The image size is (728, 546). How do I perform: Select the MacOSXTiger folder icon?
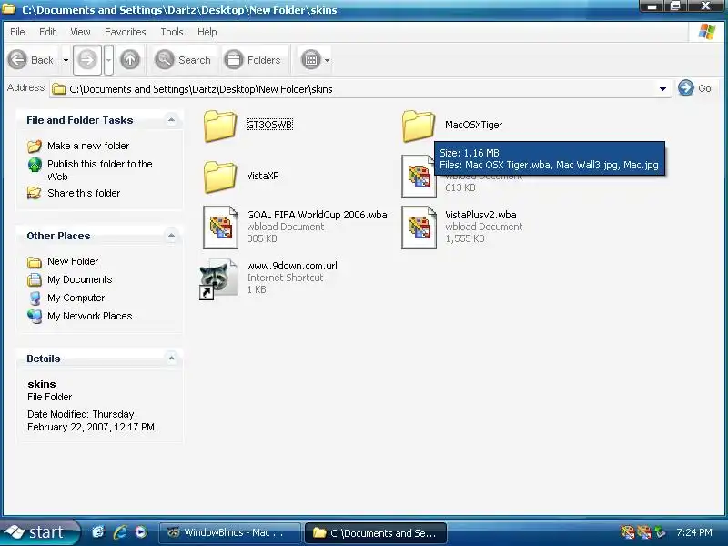click(419, 126)
